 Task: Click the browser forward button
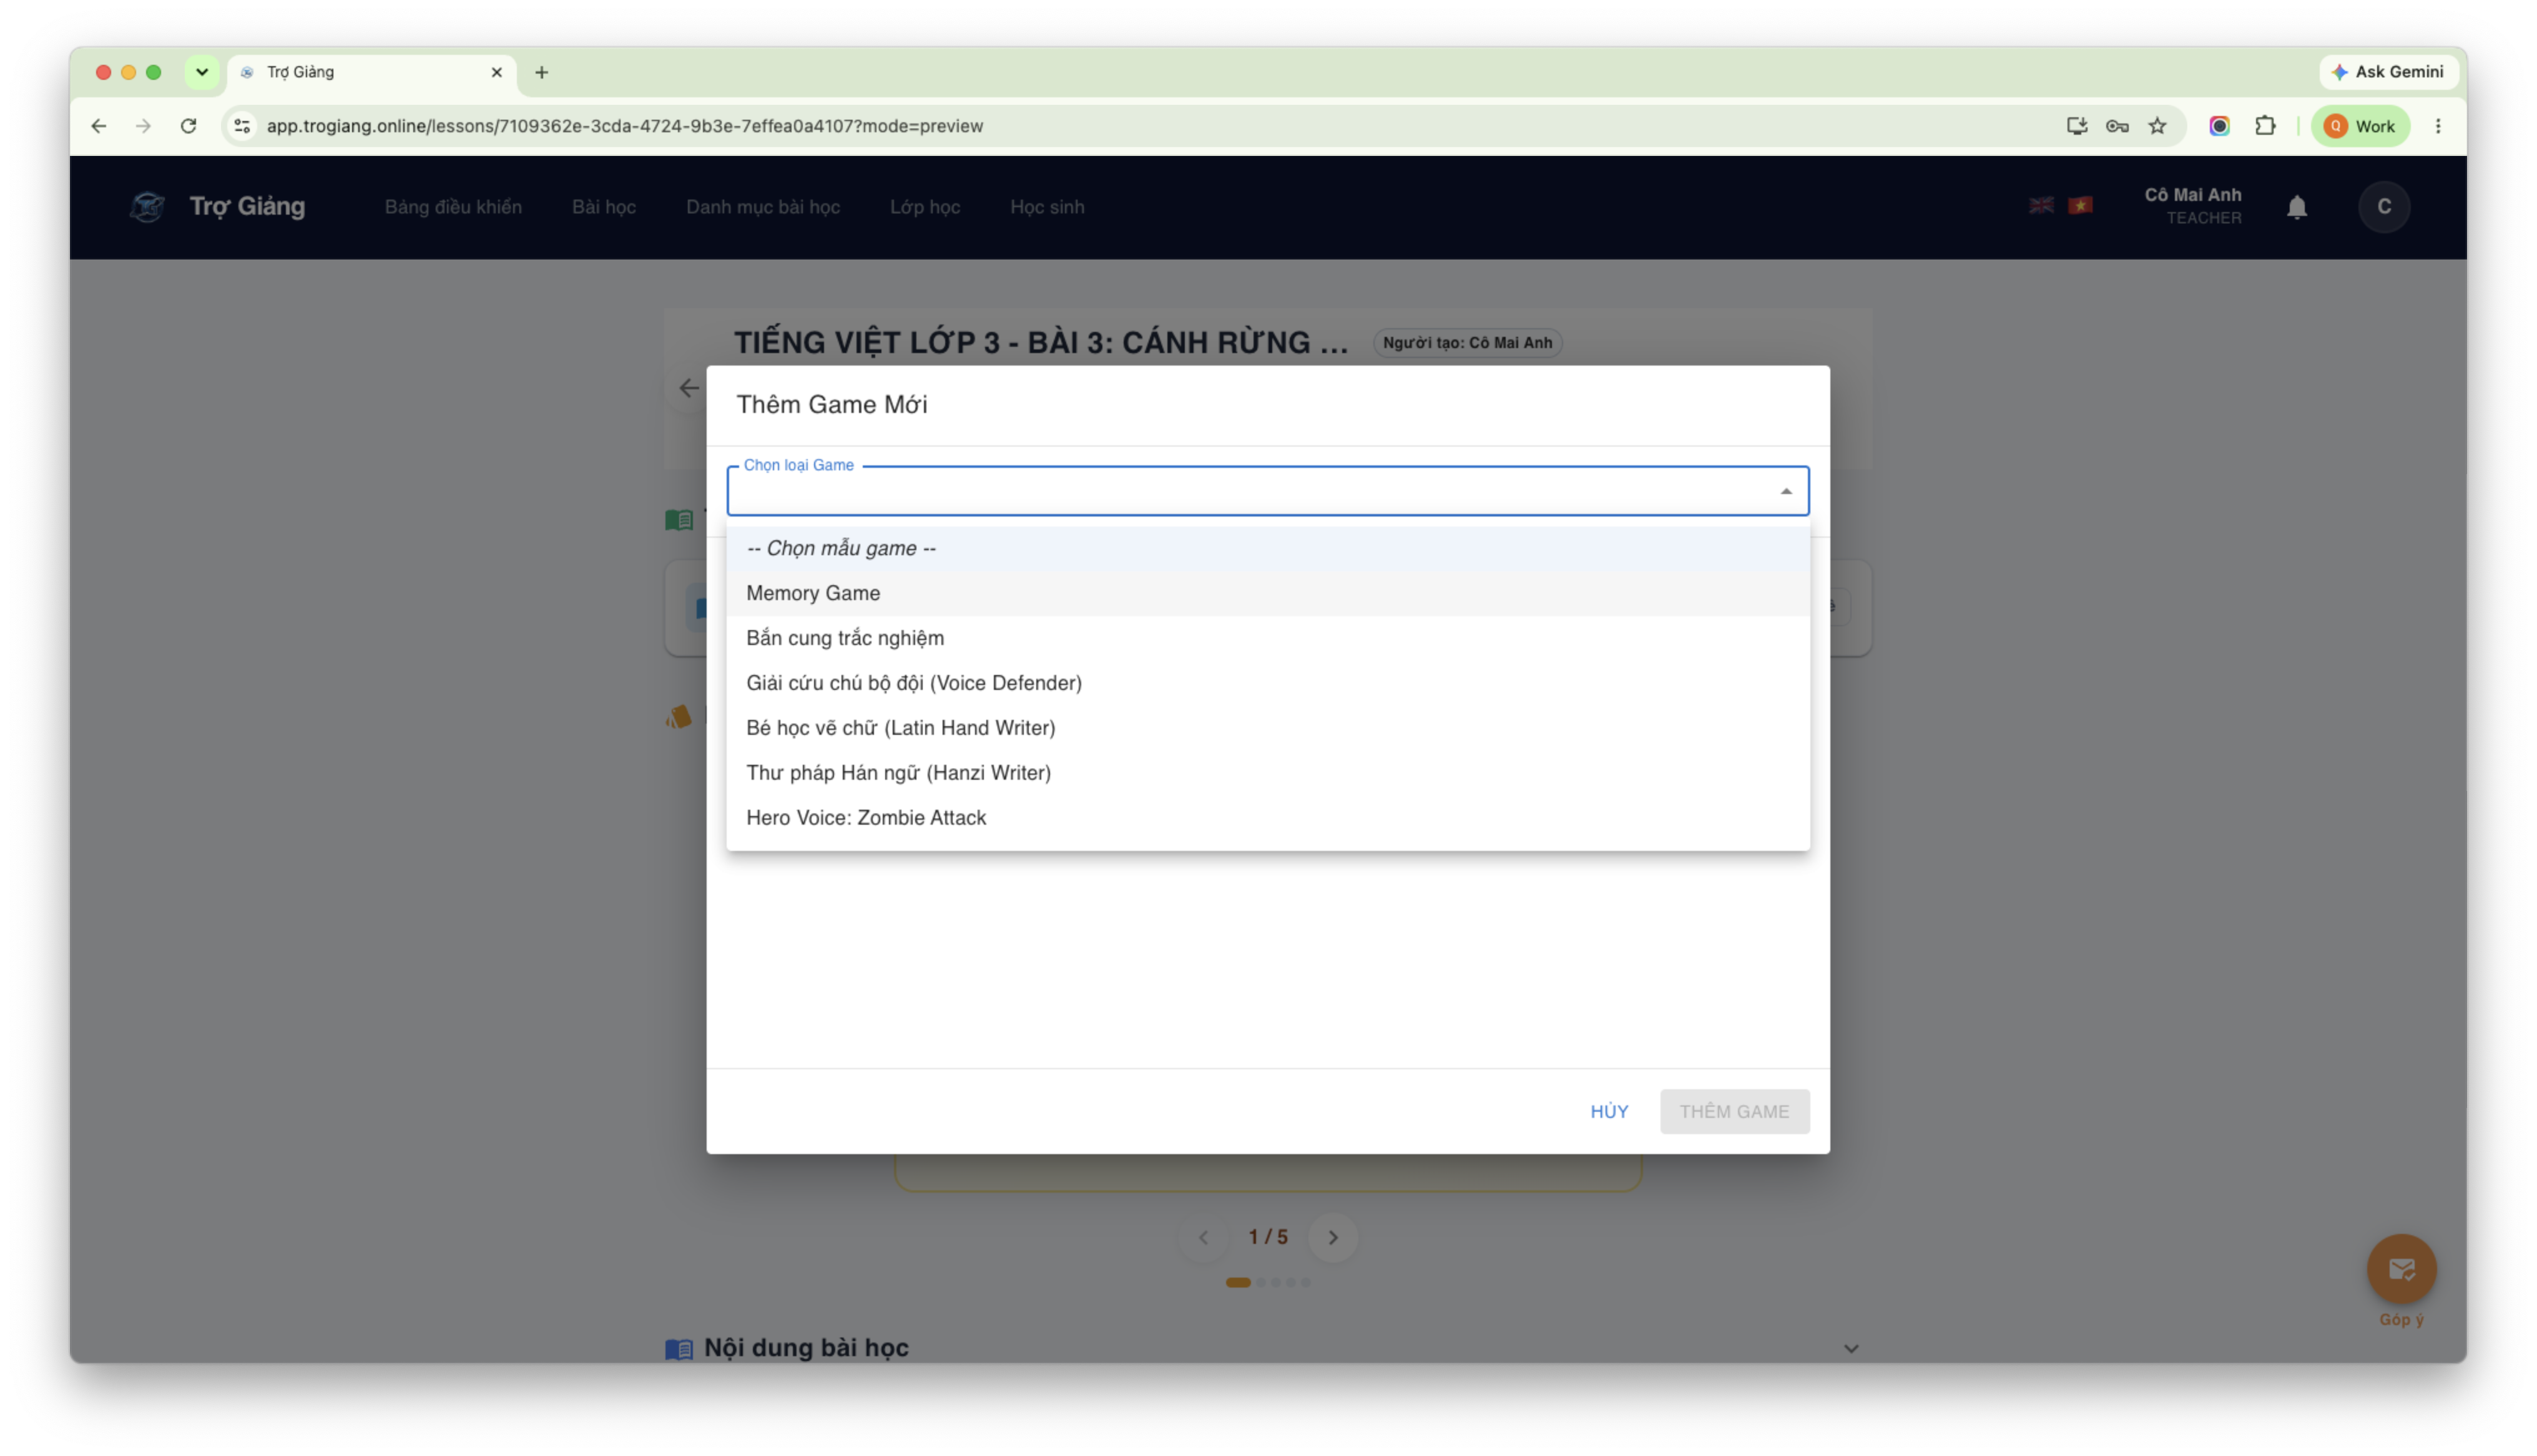143,126
